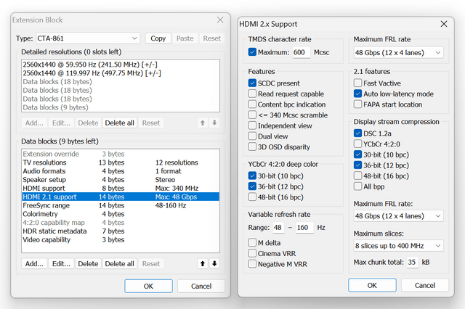Viewport: 465px width, 309px height.
Task: Enable DSC 48-bit (16 bpc)
Action: pyautogui.click(x=357, y=176)
